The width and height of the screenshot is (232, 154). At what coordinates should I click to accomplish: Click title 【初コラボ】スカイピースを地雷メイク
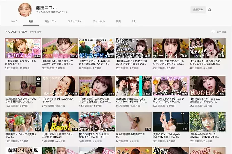coord(94,136)
